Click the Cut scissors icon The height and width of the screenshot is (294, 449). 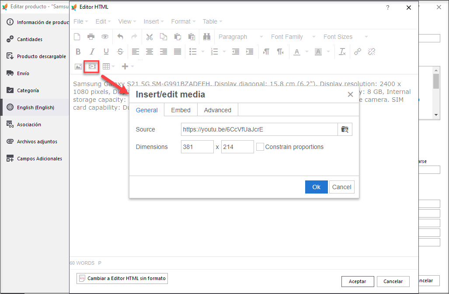[x=150, y=37]
